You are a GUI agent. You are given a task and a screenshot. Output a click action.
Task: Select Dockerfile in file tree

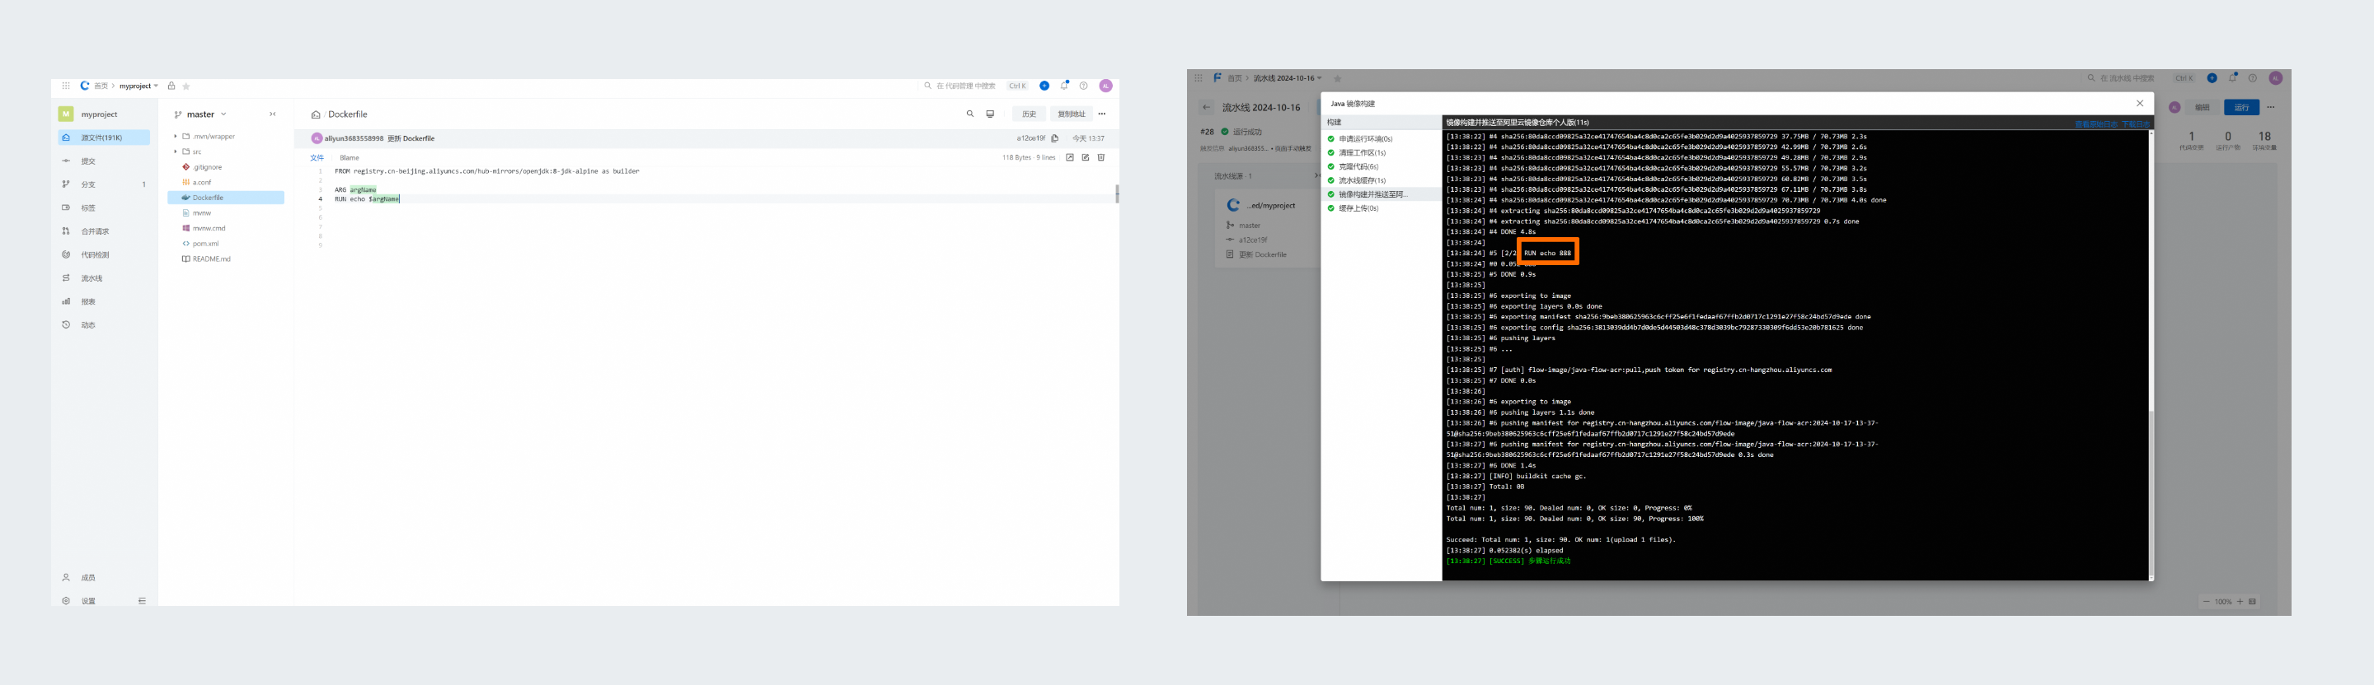click(226, 197)
